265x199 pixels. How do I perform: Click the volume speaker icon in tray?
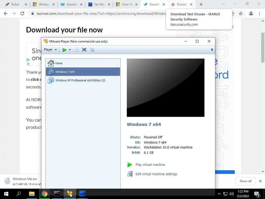tap(232, 194)
